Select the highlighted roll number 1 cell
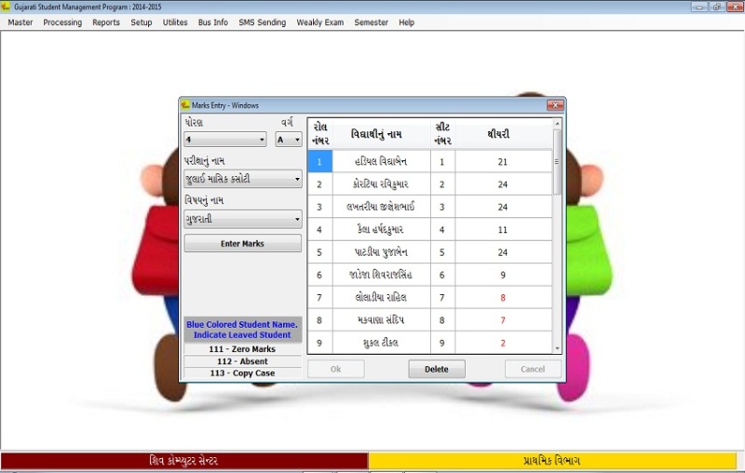Viewport: 745px width, 473px height. (x=319, y=161)
